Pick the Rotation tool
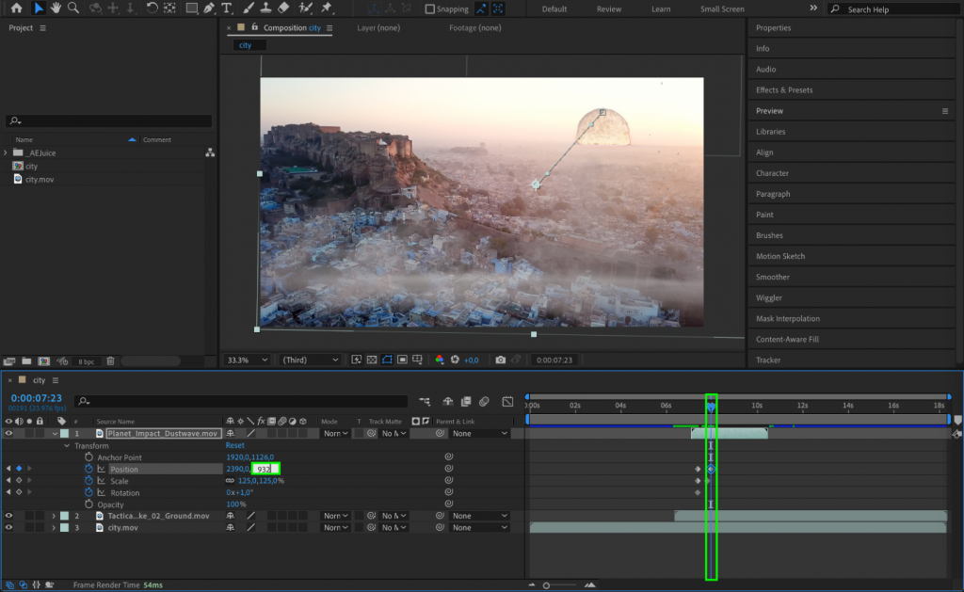964x592 pixels. coord(151,8)
